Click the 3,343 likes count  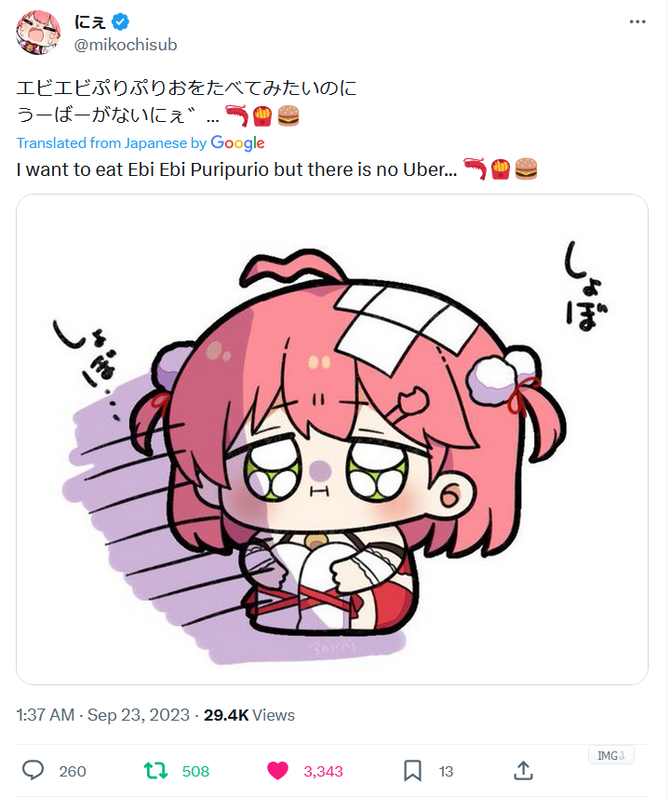(x=323, y=771)
